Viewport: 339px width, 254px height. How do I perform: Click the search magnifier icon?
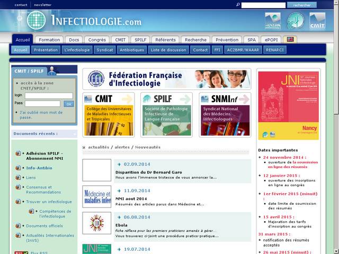pos(238,5)
